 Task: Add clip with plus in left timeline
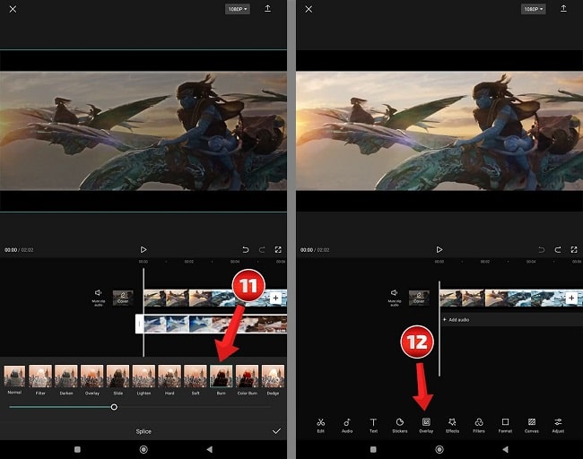tap(275, 298)
